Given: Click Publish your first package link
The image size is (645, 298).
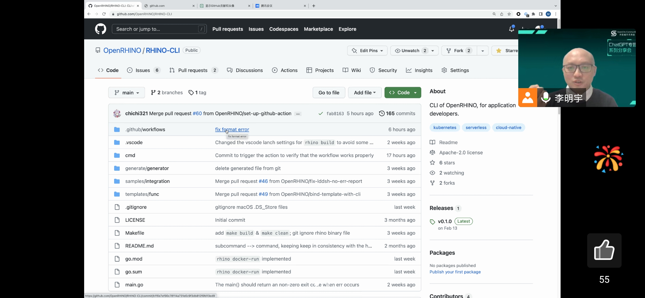Looking at the screenshot, I should click(x=455, y=272).
